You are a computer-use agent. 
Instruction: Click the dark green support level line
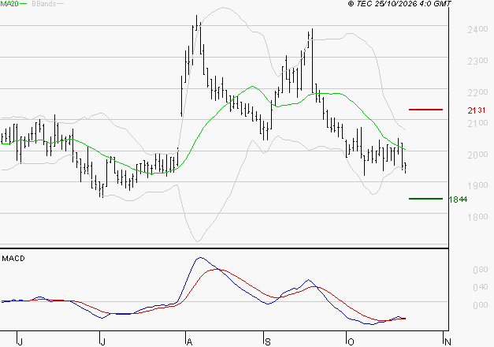pyautogui.click(x=425, y=199)
